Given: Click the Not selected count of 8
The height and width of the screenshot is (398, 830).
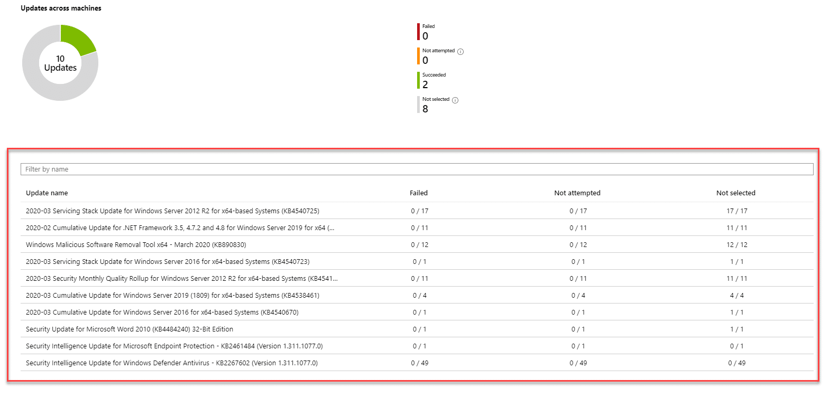Looking at the screenshot, I should [425, 109].
